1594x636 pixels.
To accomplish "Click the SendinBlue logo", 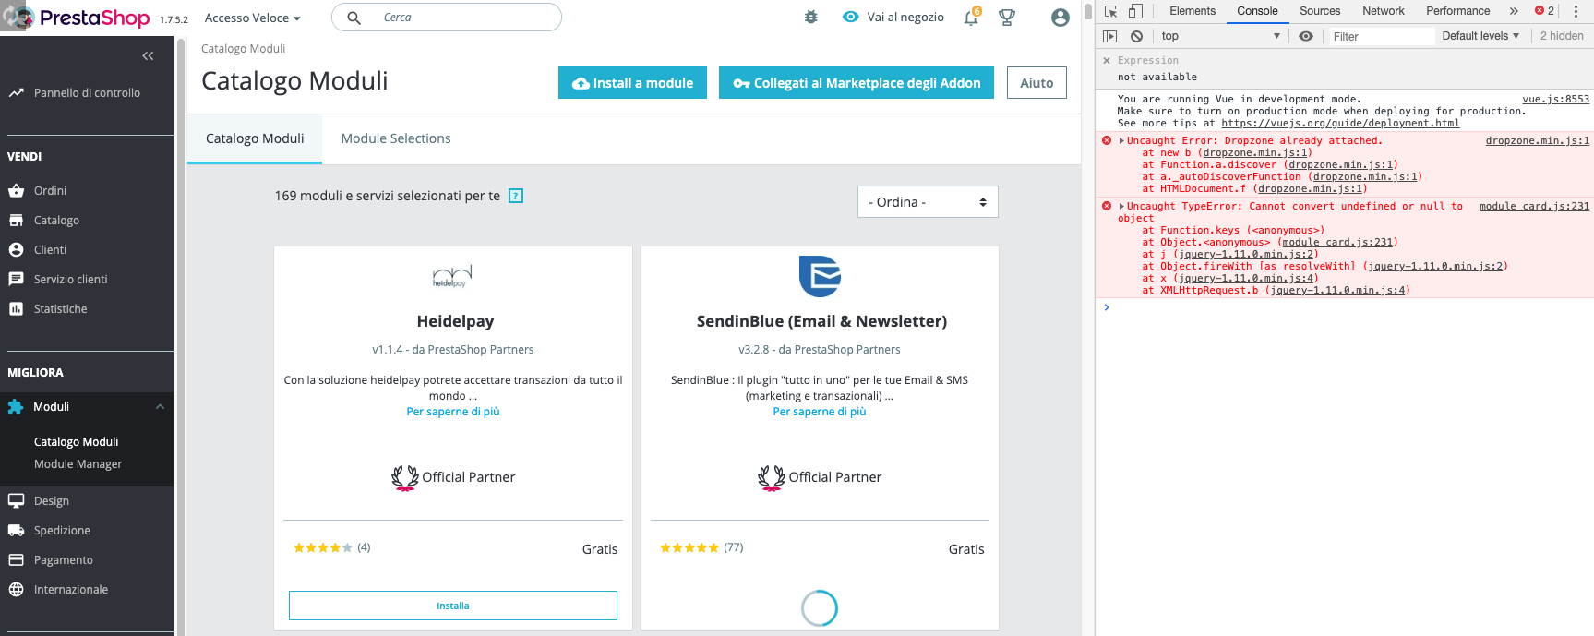I will click(820, 276).
